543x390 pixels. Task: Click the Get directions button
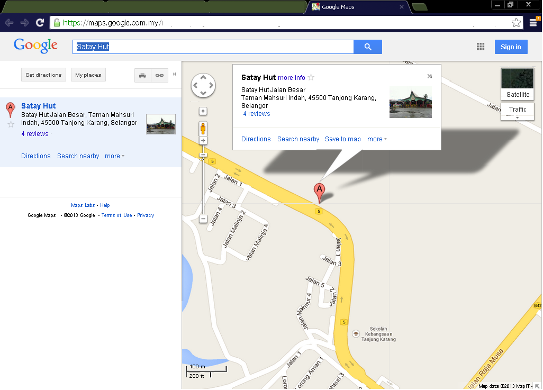pyautogui.click(x=43, y=75)
